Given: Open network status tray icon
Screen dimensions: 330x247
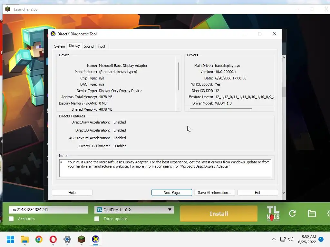Looking at the screenshot, I should (283, 239).
